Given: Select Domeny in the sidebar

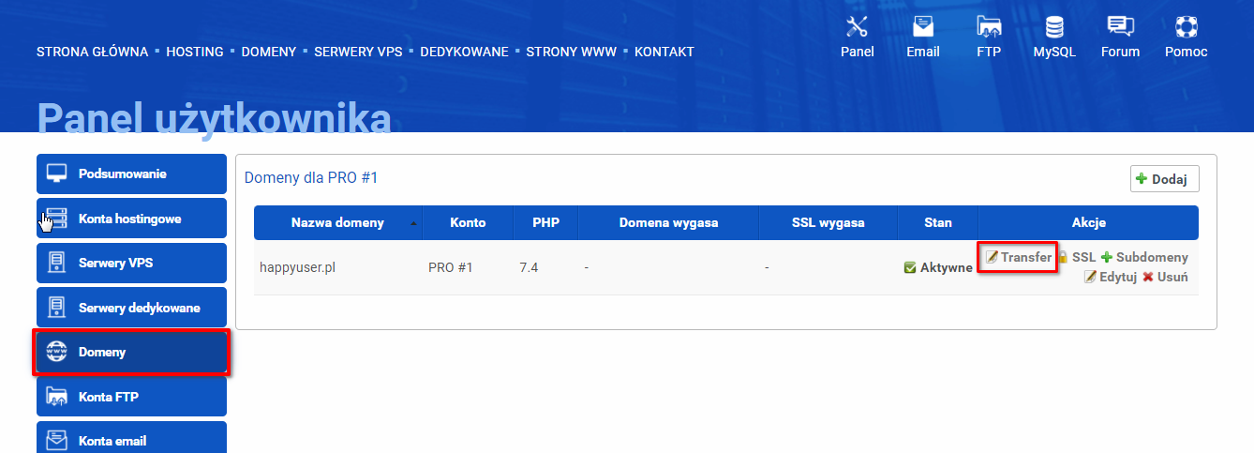Looking at the screenshot, I should coord(132,353).
